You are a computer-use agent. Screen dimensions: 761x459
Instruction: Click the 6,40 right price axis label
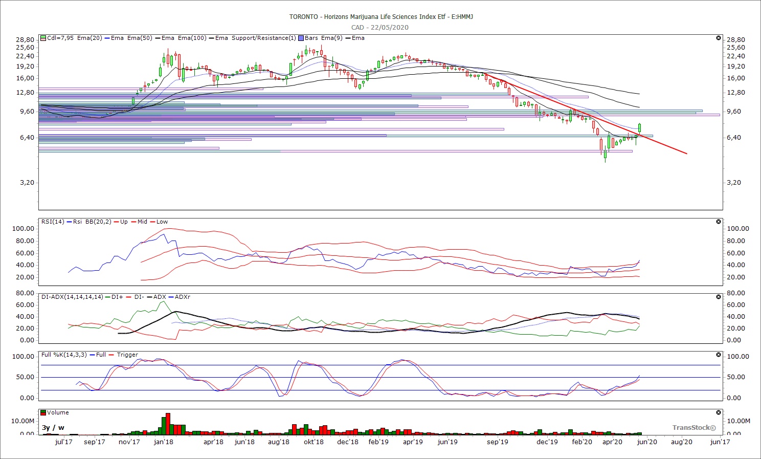pos(734,138)
